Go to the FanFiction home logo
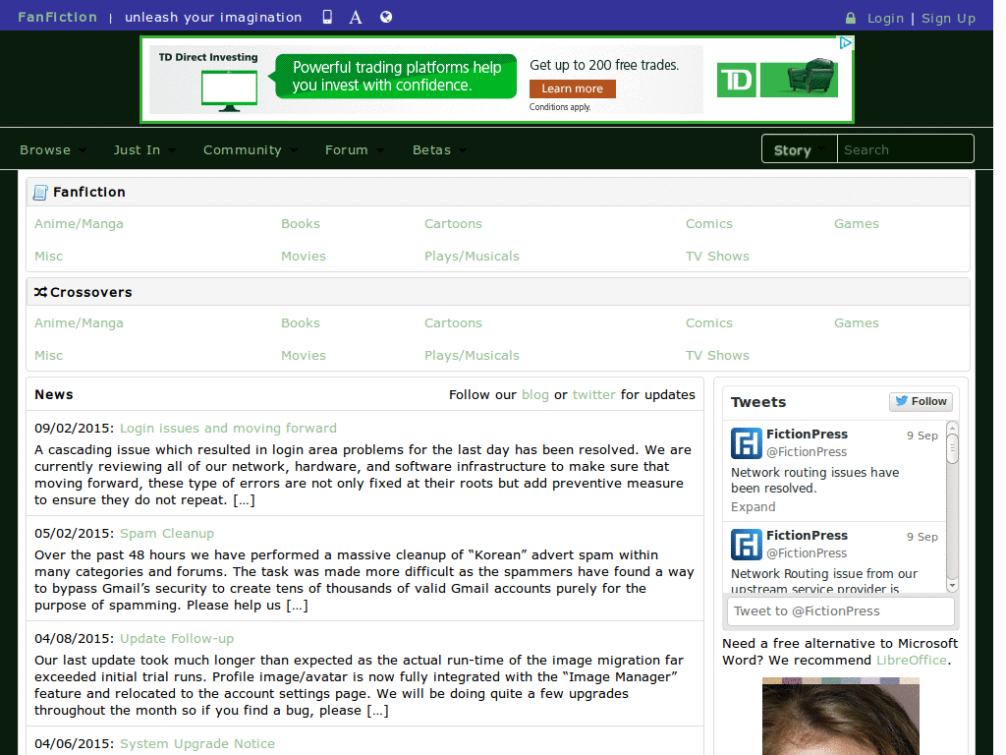The height and width of the screenshot is (755, 1006). pyautogui.click(x=57, y=18)
